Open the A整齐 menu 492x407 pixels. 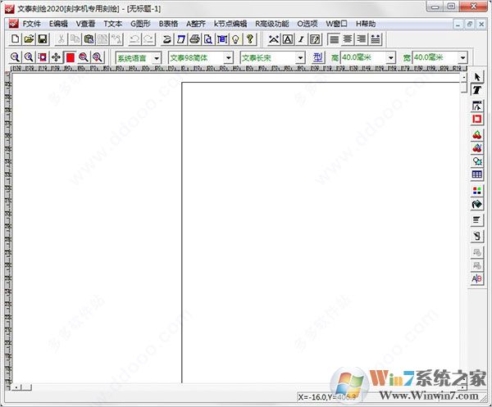tap(196, 24)
